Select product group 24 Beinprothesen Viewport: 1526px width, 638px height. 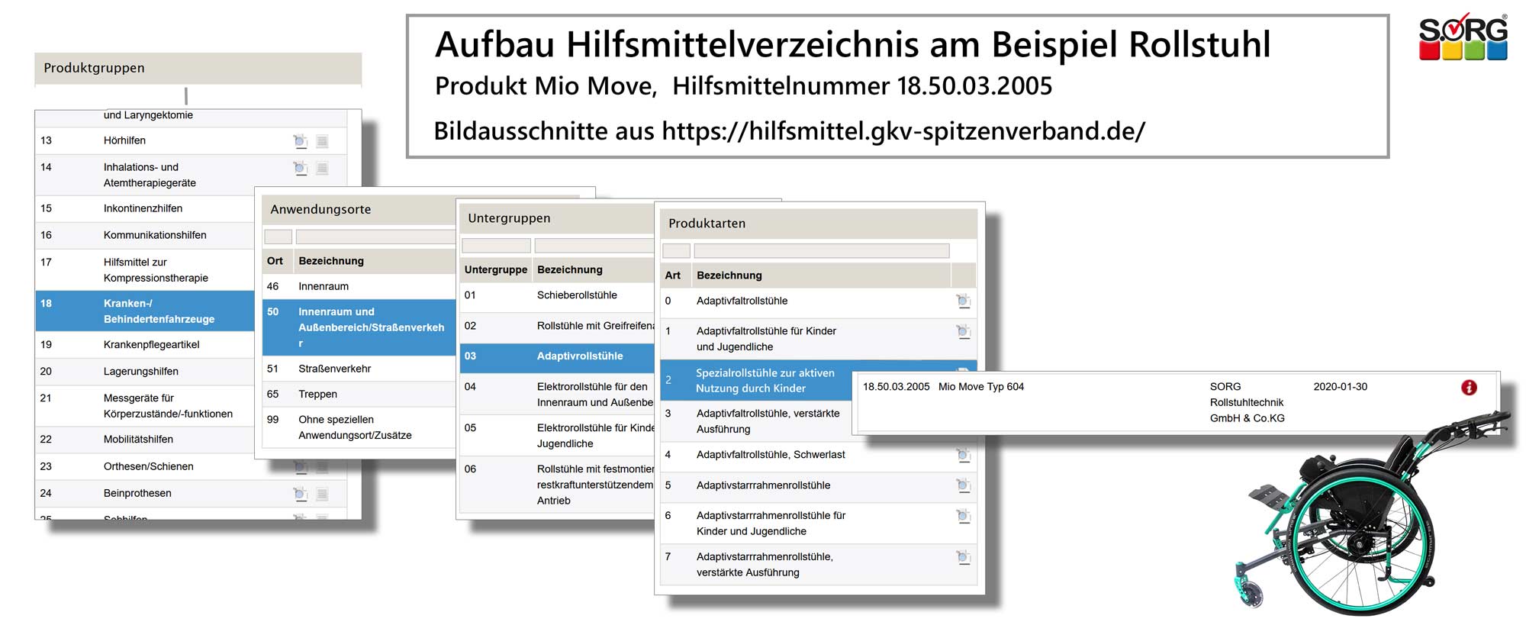click(191, 494)
